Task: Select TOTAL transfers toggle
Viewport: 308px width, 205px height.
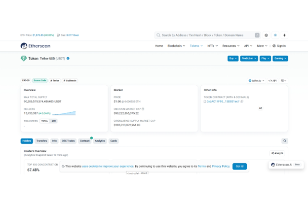Action: click(x=44, y=121)
